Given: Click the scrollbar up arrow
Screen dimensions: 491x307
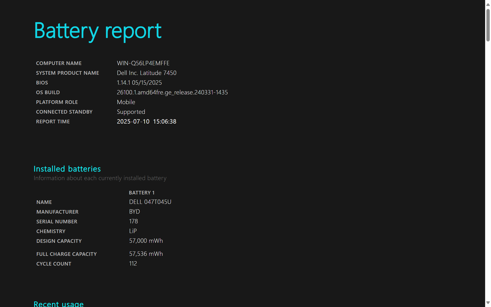Looking at the screenshot, I should tap(488, 4).
